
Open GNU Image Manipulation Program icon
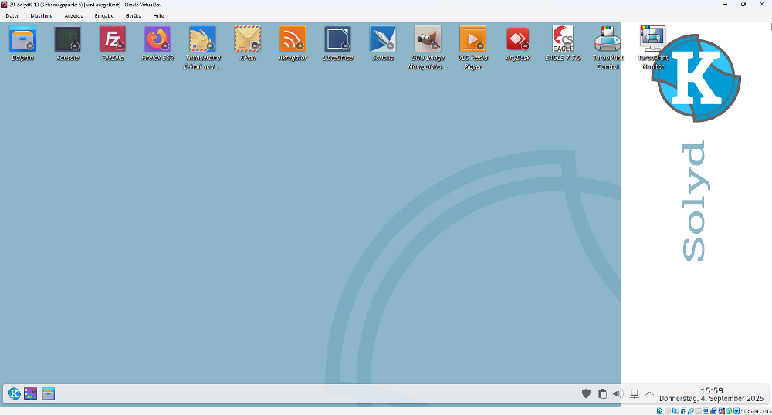point(428,39)
